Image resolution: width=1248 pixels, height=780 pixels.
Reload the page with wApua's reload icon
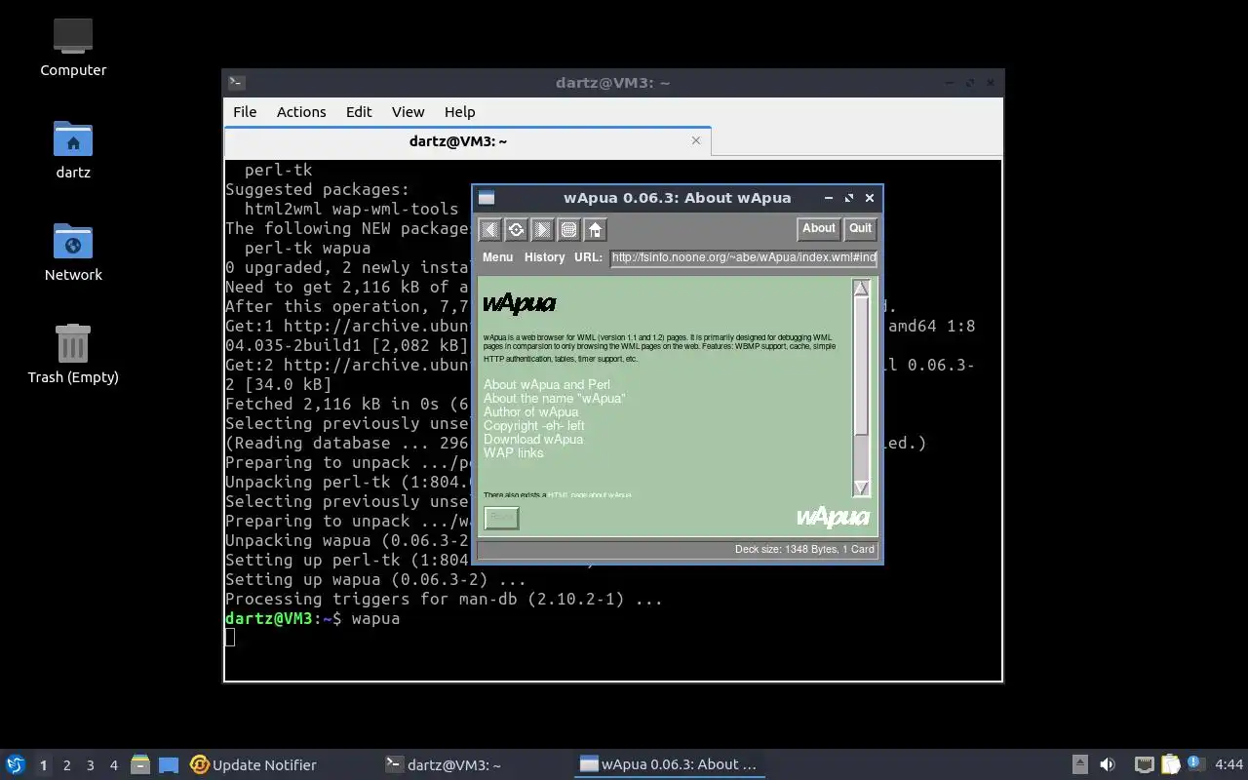pyautogui.click(x=517, y=229)
